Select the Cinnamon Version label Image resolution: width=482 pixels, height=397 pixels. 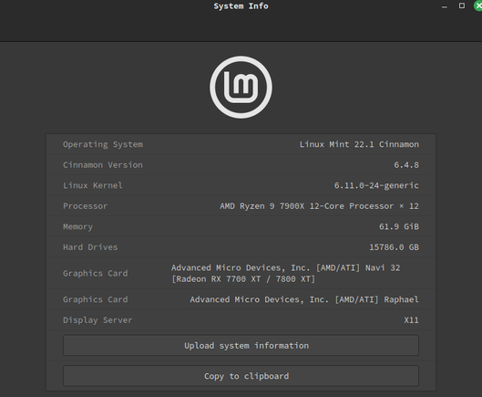[103, 165]
